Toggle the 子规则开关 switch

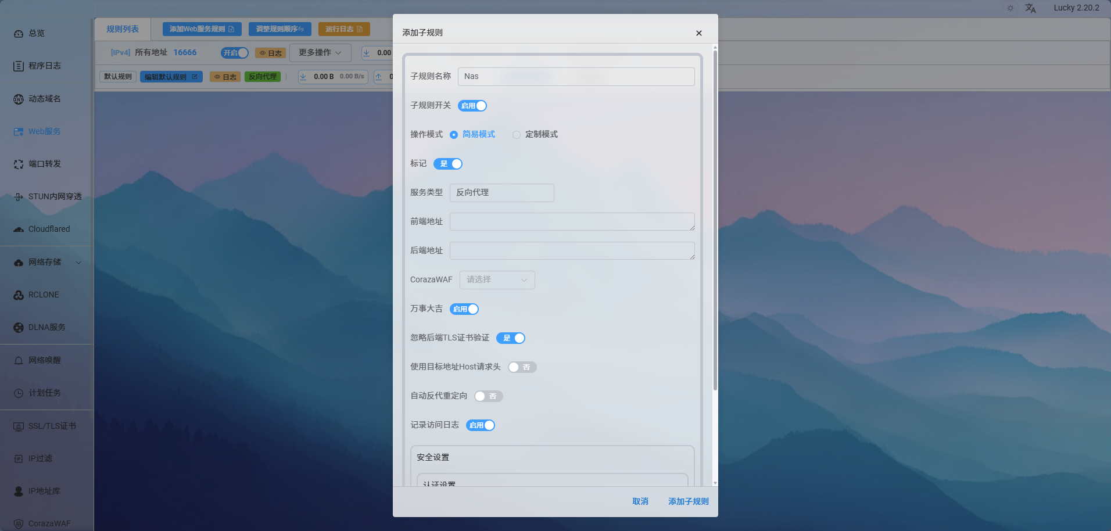(x=472, y=106)
